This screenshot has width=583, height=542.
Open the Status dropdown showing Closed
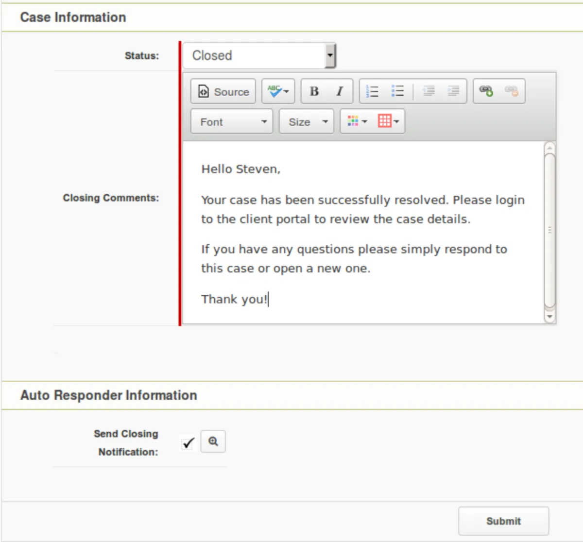pyautogui.click(x=259, y=55)
